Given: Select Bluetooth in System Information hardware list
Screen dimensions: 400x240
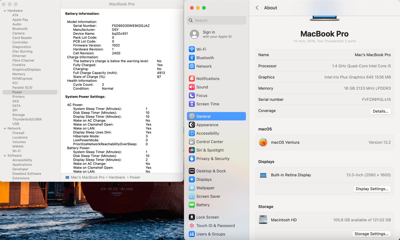Looking at the screenshot, I should coord(20,29).
